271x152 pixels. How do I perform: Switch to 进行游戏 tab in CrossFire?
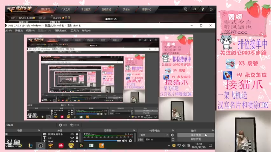(x=45, y=9)
